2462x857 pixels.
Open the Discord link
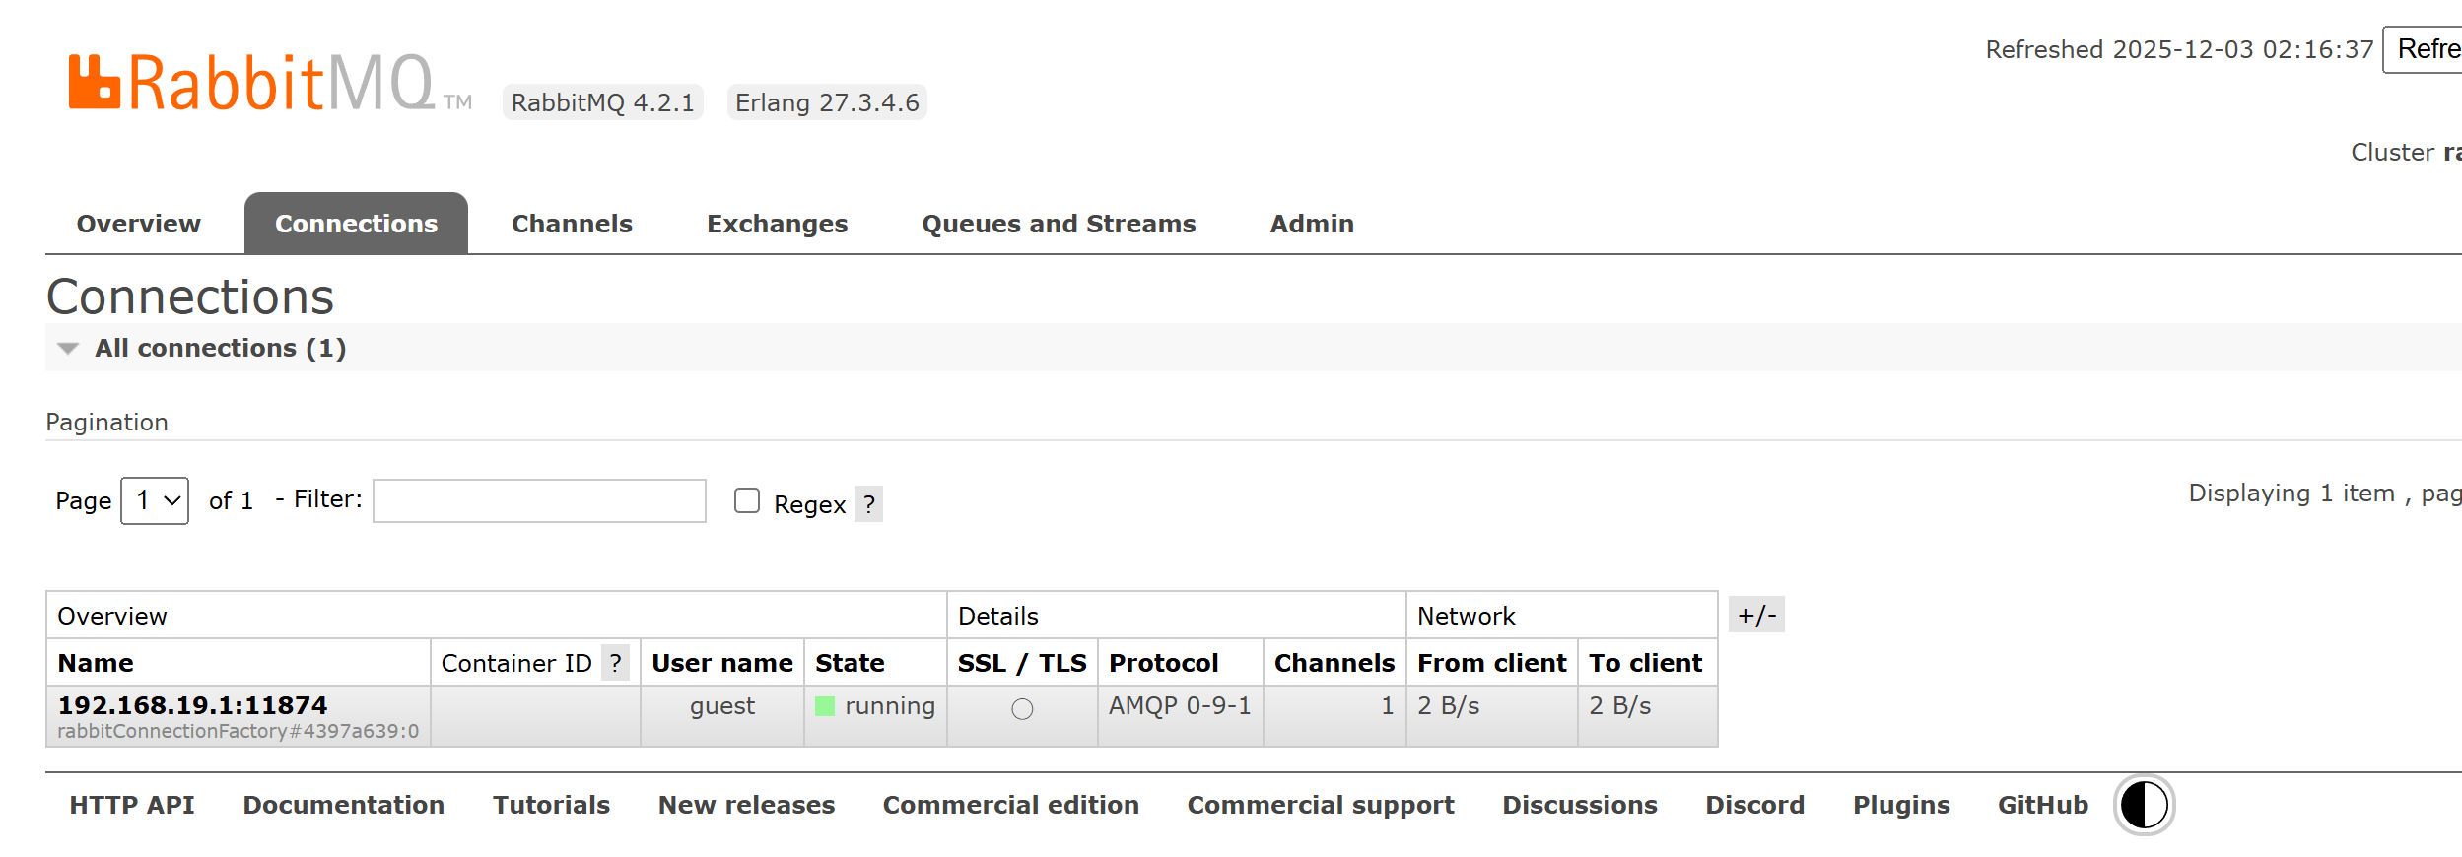[1754, 805]
